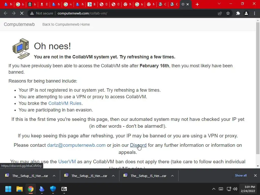Click the 'Oh noes!' heading

tap(52, 46)
